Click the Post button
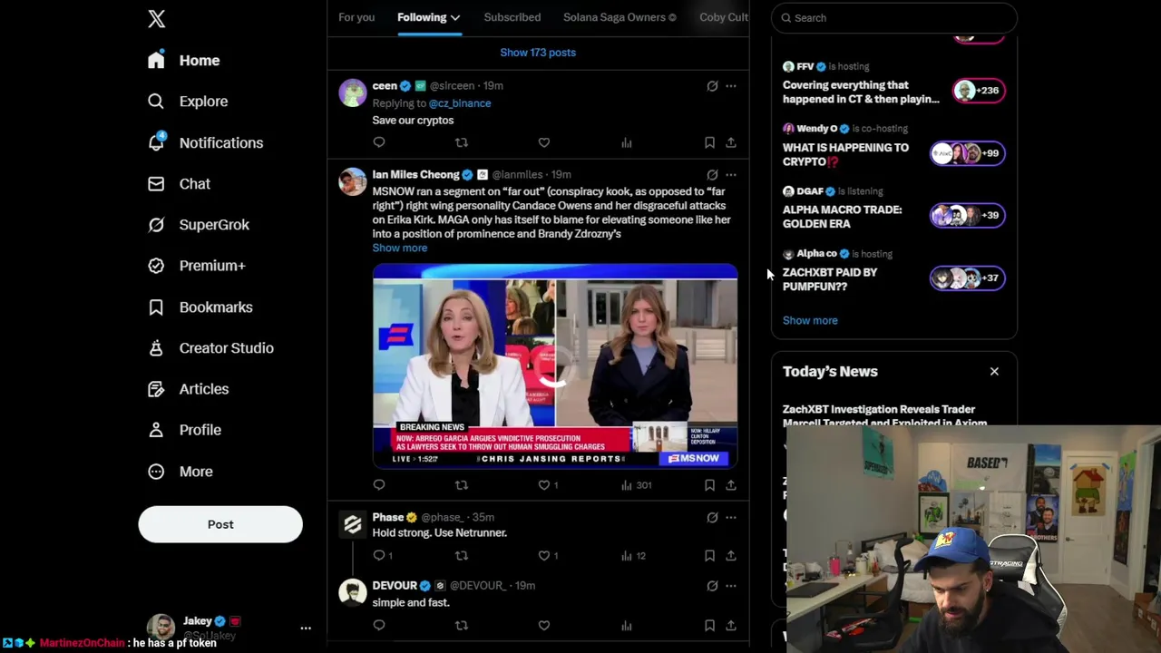This screenshot has height=653, width=1161. (x=220, y=524)
